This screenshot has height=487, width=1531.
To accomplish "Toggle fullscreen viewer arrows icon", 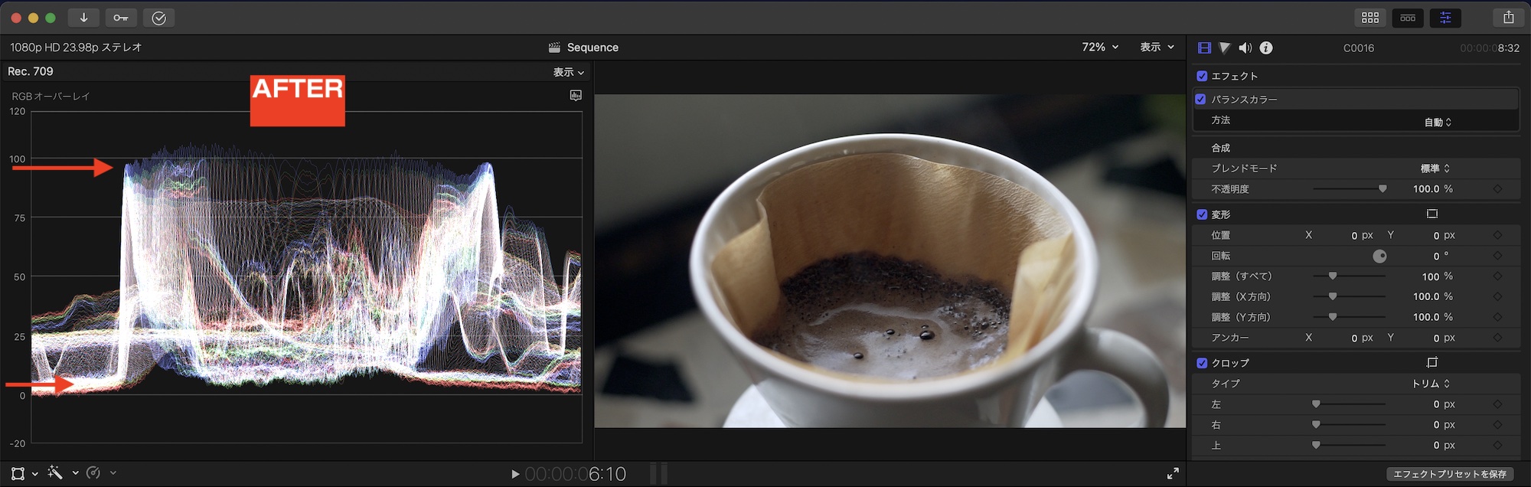I will [x=1173, y=474].
